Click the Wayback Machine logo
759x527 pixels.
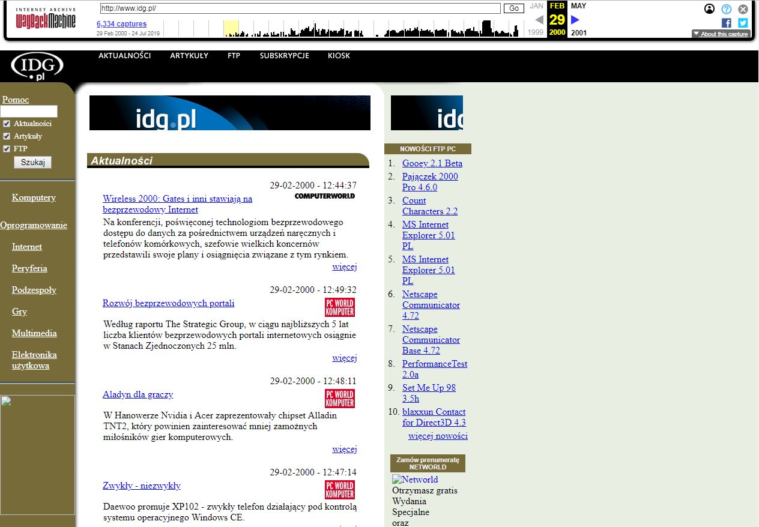pyautogui.click(x=46, y=19)
